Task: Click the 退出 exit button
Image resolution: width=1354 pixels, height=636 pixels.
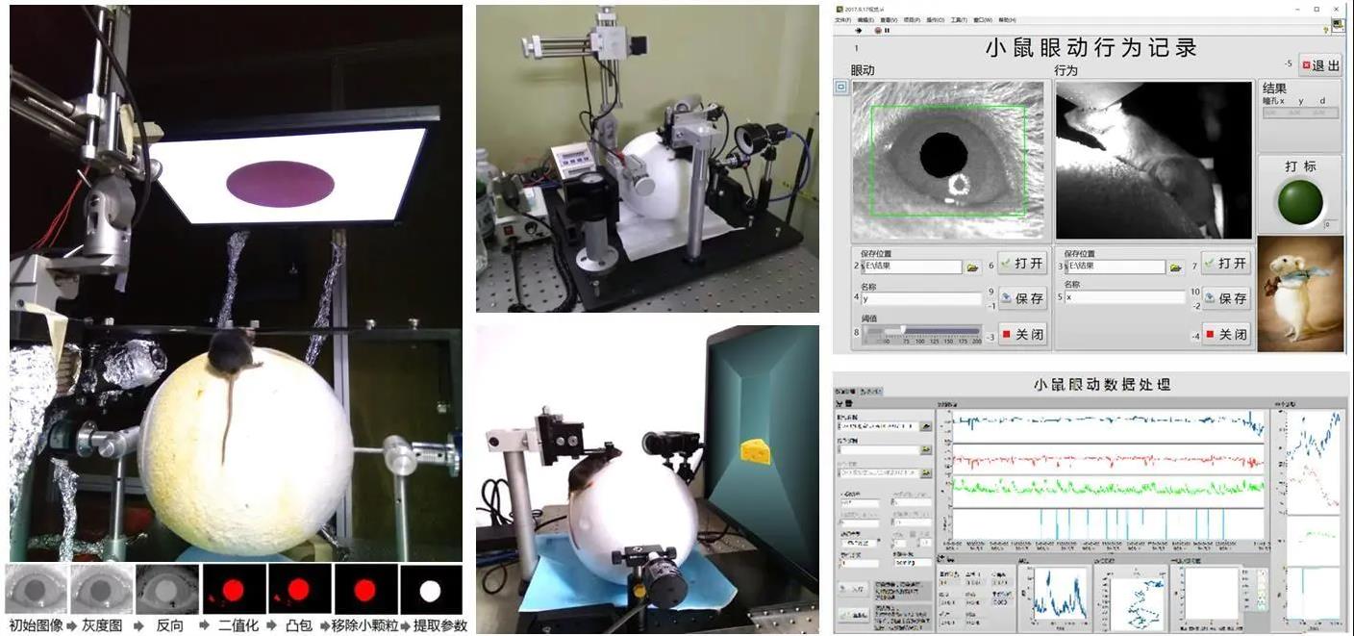Action: [x=1319, y=65]
